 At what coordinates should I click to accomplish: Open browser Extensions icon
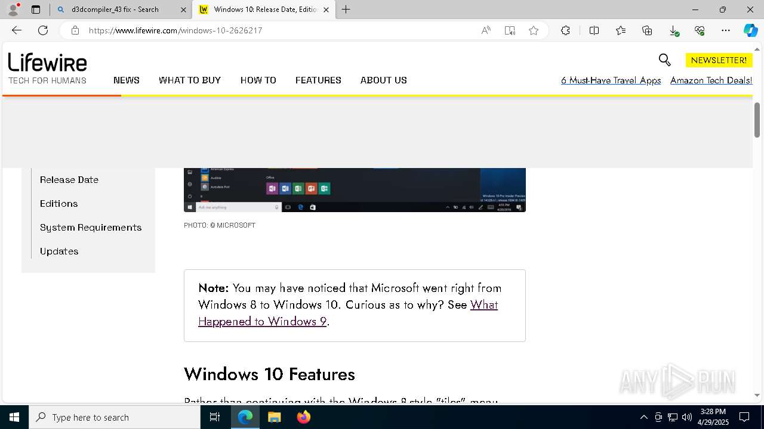[x=565, y=30]
